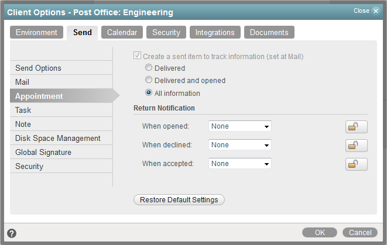The height and width of the screenshot is (245, 387).
Task: Go to the Integrations tab
Action: pyautogui.click(x=215, y=33)
